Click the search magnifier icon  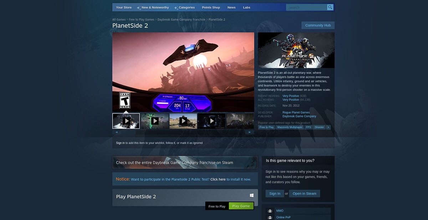click(330, 7)
